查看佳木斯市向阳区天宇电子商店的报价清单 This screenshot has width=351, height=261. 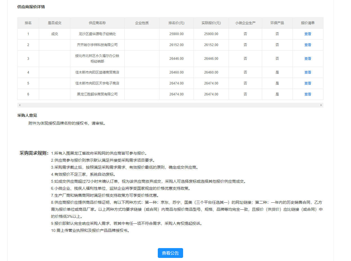pos(308,83)
